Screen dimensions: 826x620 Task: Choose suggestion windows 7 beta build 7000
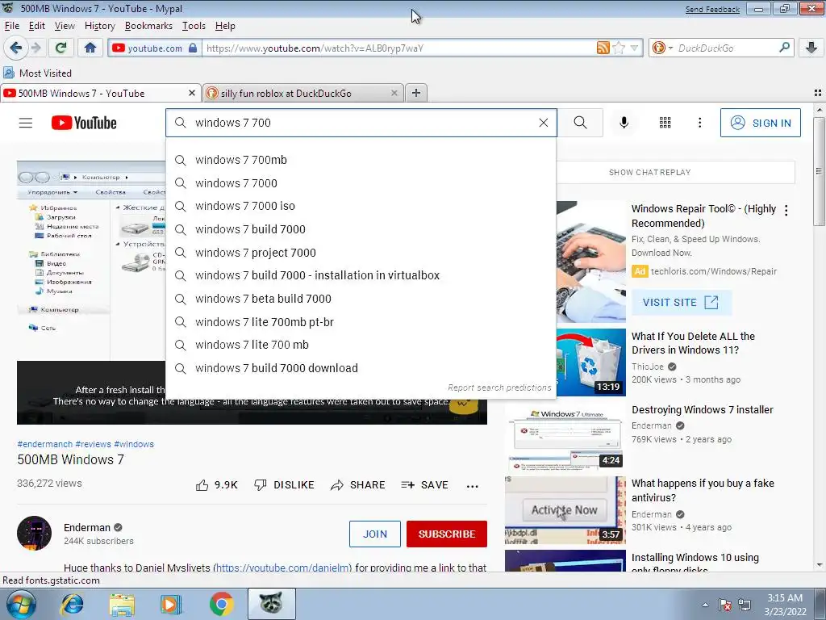point(361,299)
